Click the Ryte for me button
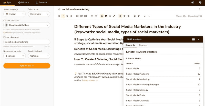This screenshot has height=106, width=205. 27,66
